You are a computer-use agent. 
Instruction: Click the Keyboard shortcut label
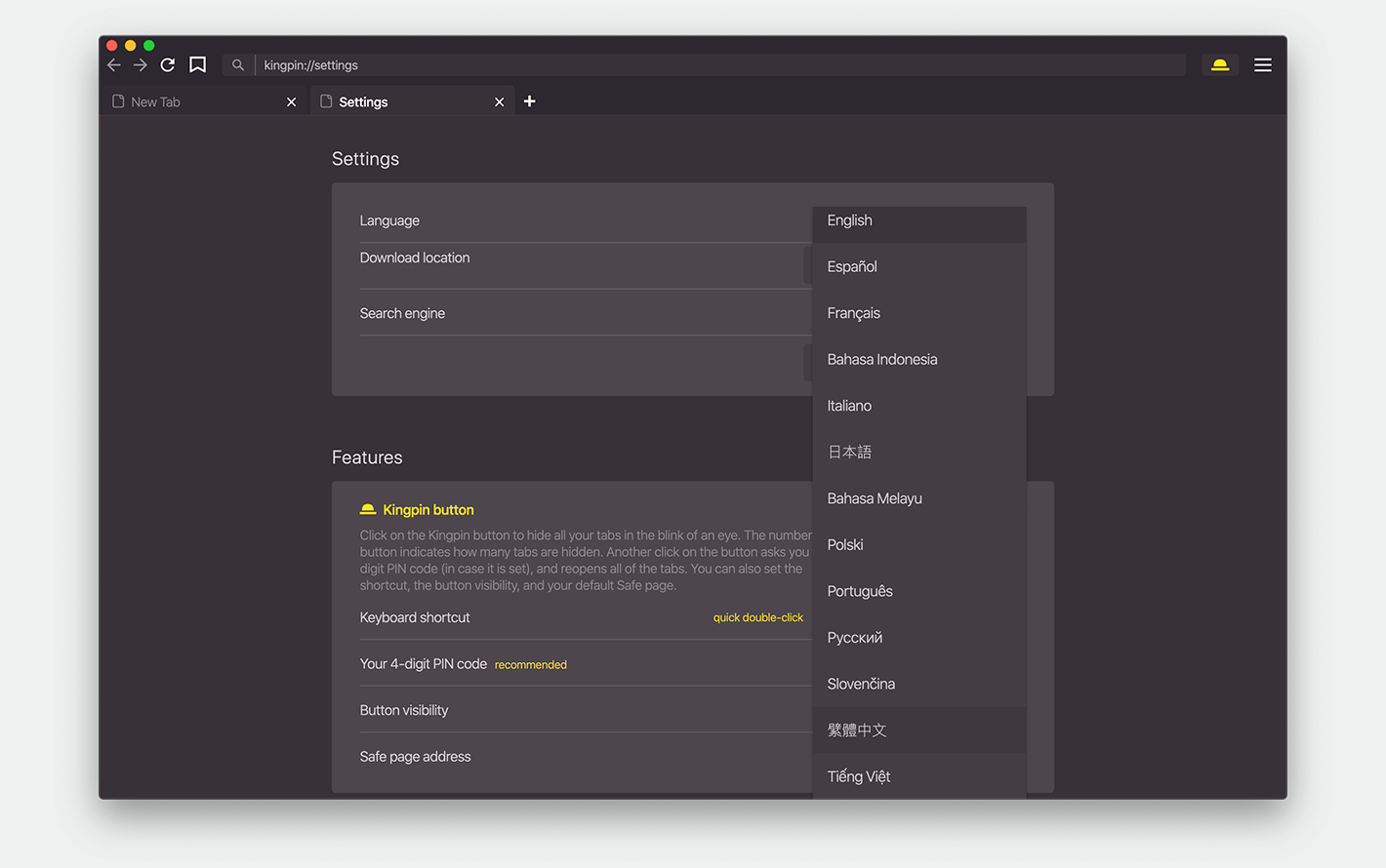(415, 617)
